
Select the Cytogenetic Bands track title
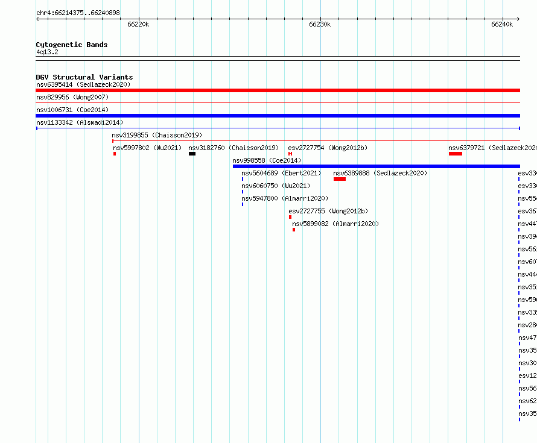click(x=72, y=45)
